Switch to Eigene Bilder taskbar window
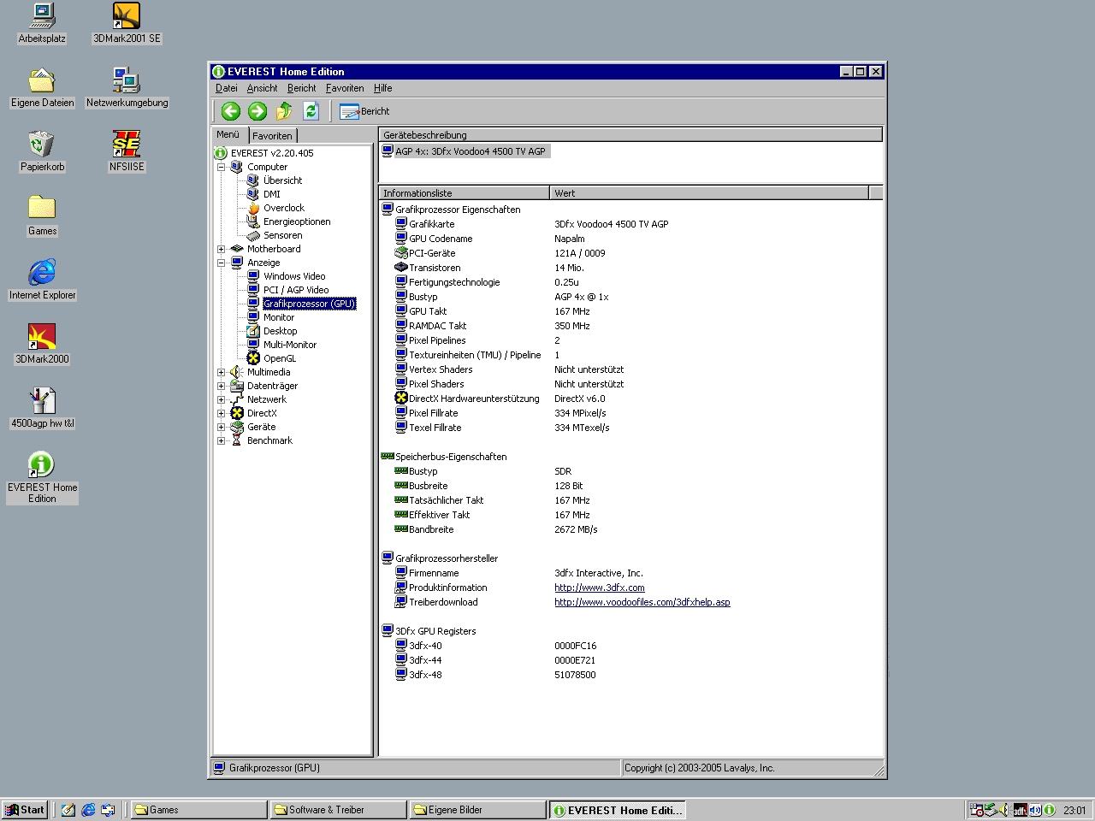Screen dimensions: 1095x821 (476, 810)
